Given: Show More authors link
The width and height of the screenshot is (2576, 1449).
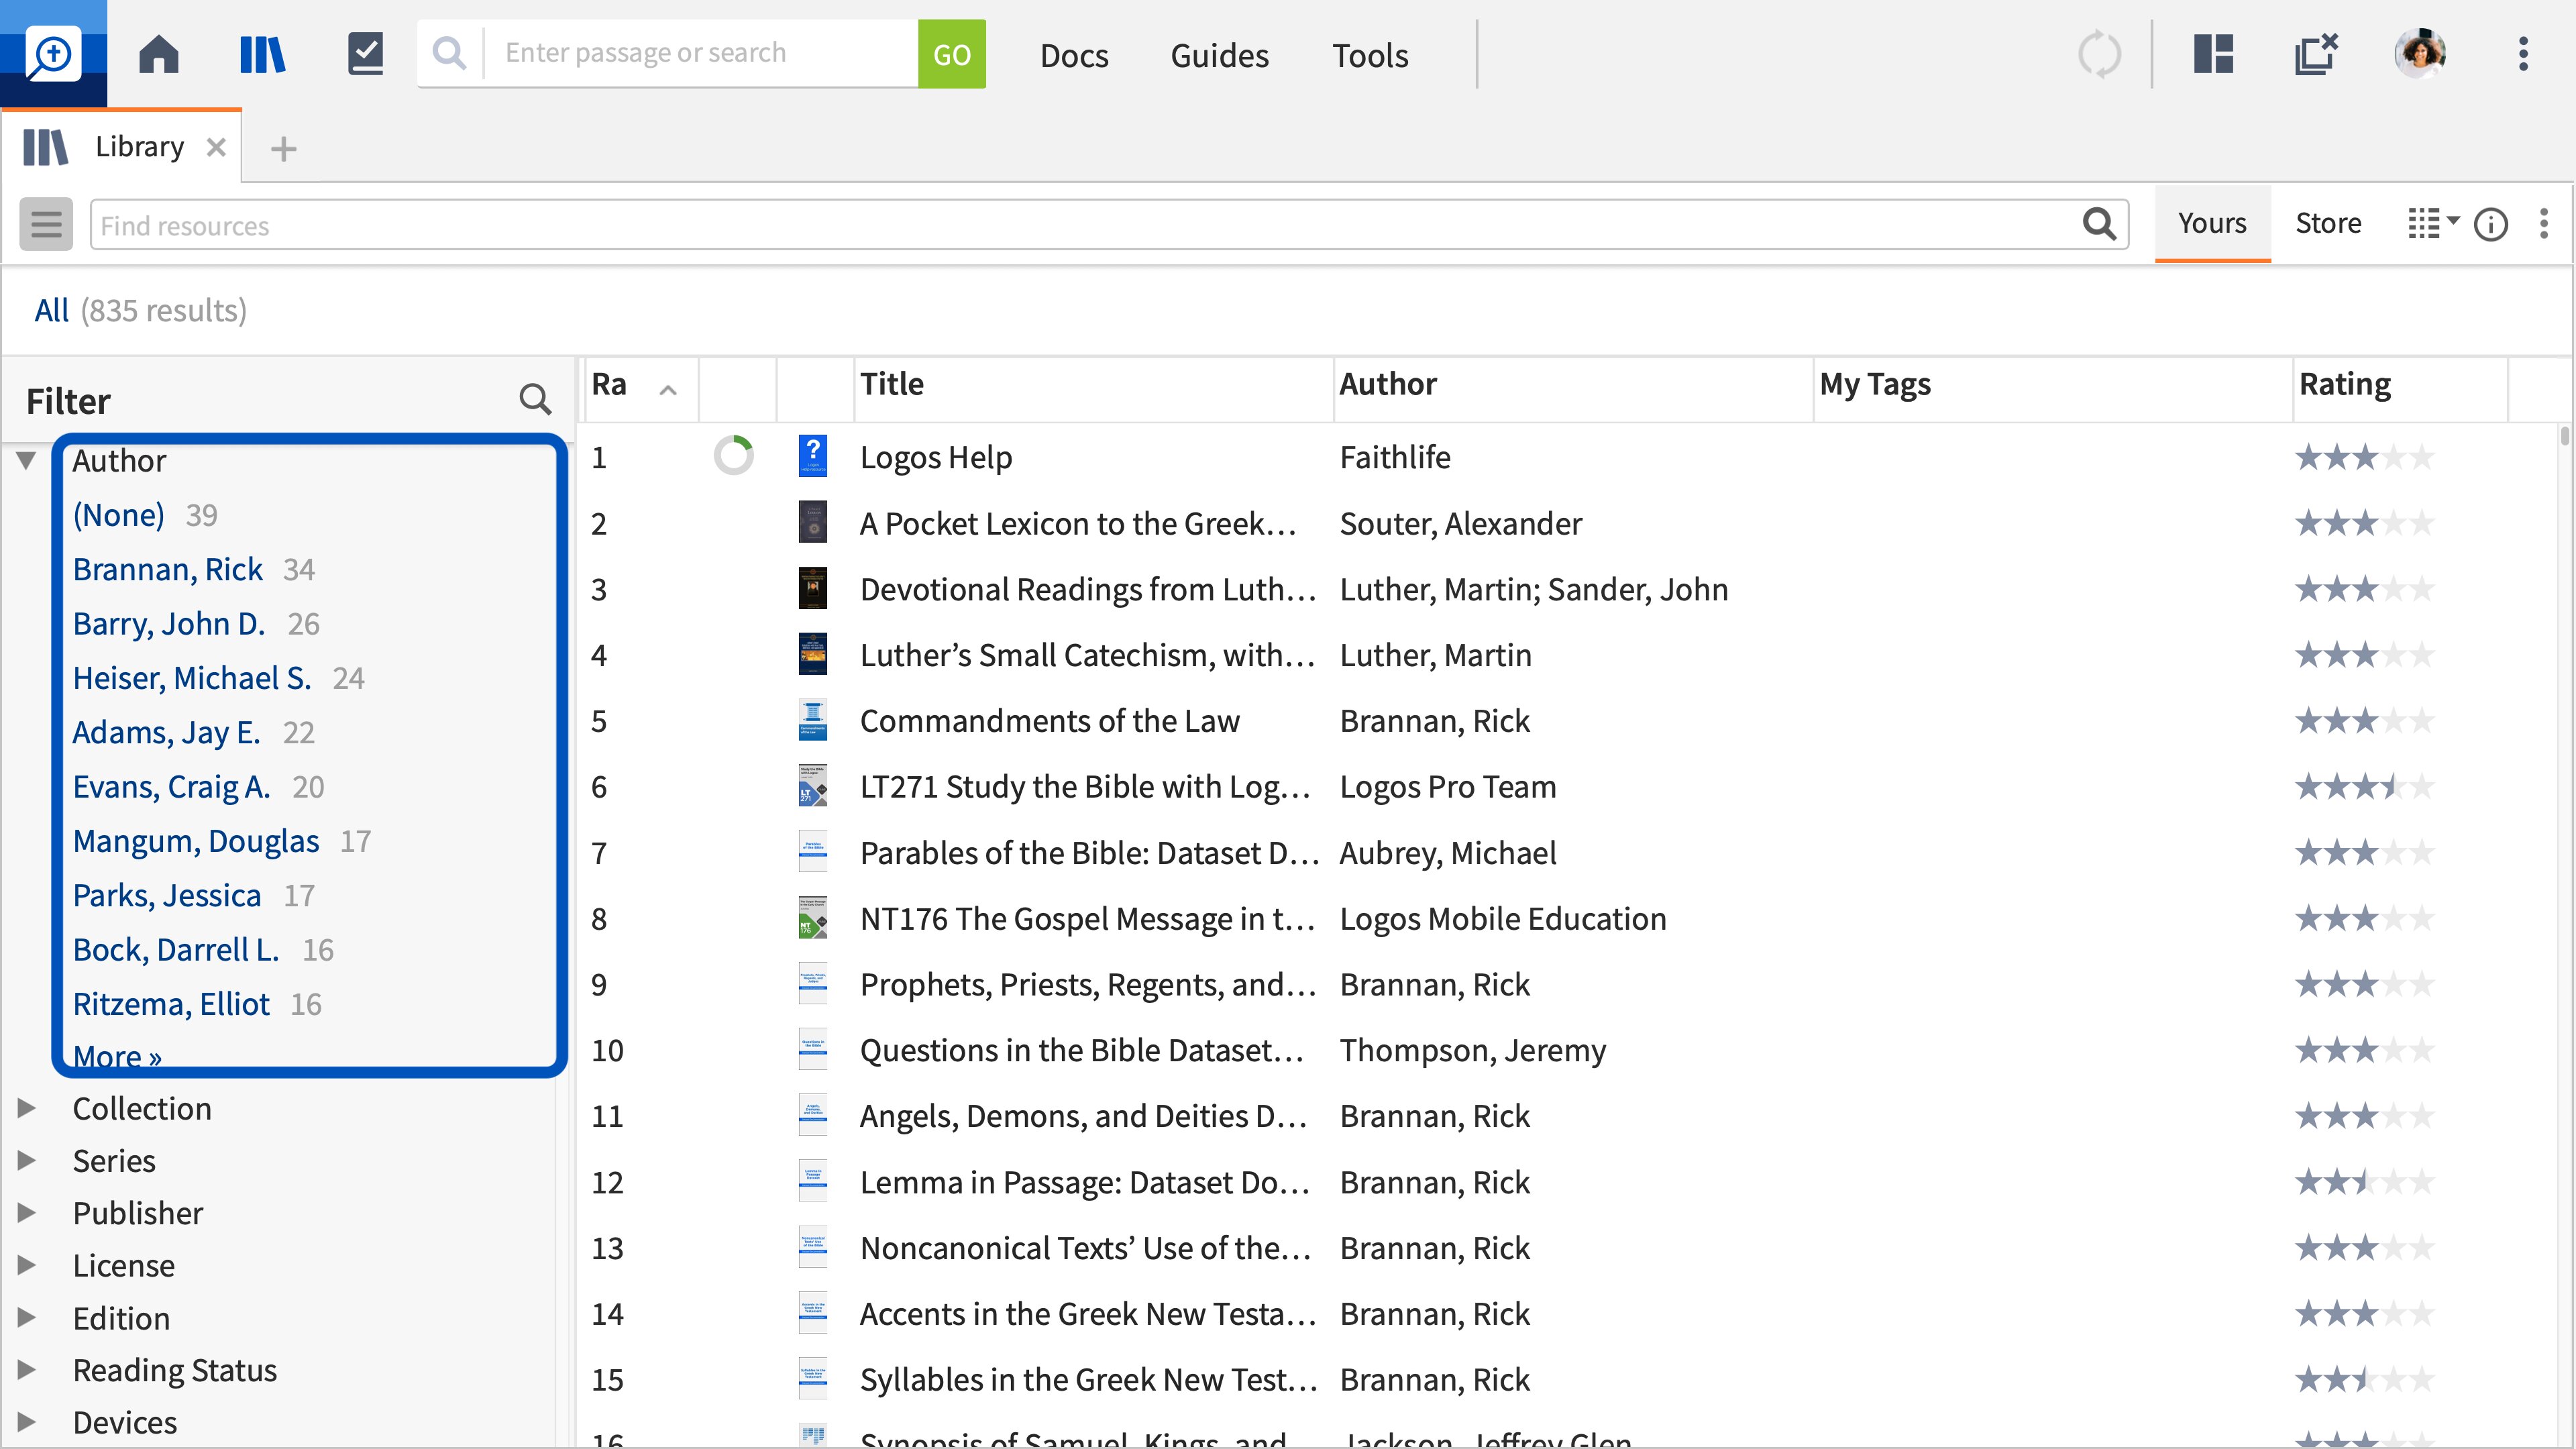Looking at the screenshot, I should click(117, 1056).
